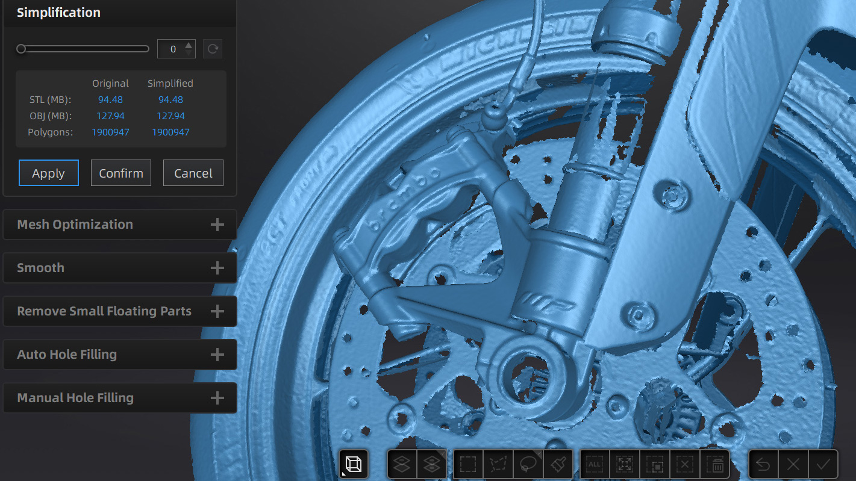Click the Original polygon count 1900947
The width and height of the screenshot is (856, 481).
[110, 132]
